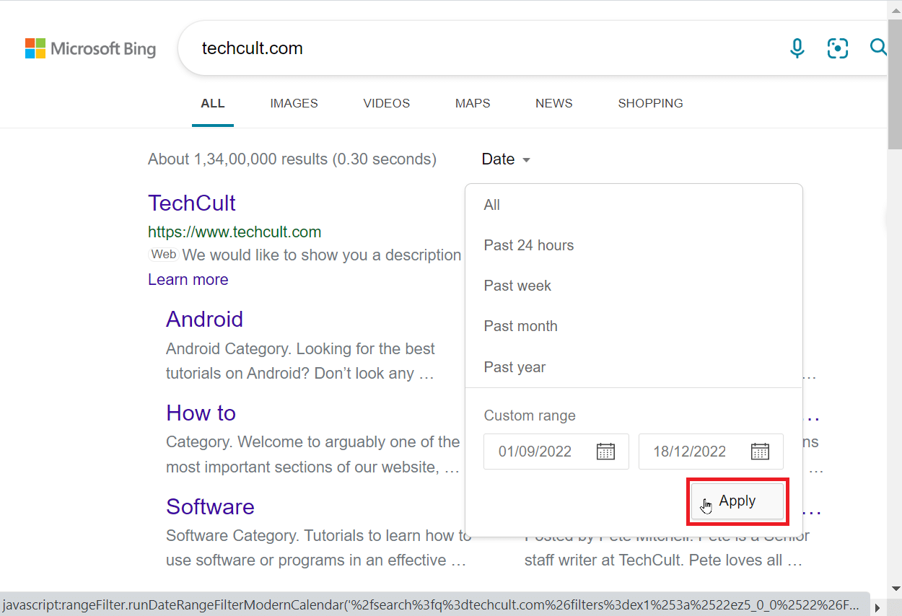902x616 pixels.
Task: Open the Software sitelink
Action: [210, 506]
